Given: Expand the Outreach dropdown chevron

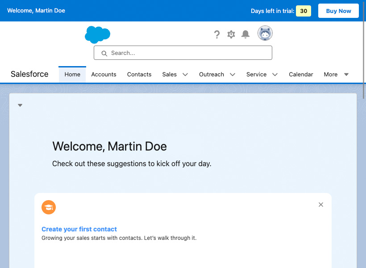Looking at the screenshot, I should [x=233, y=75].
